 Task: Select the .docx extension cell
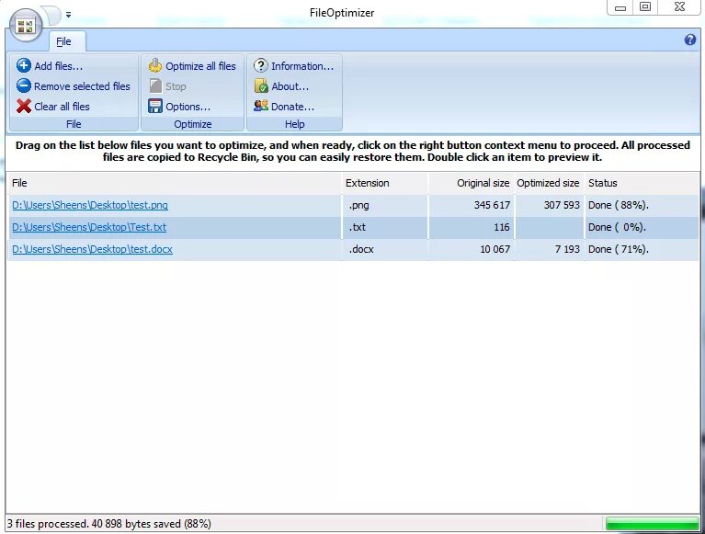pyautogui.click(x=385, y=249)
